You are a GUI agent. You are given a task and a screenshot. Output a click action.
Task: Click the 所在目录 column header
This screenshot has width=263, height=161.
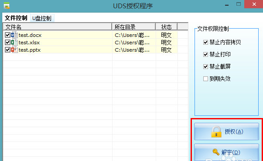[133, 27]
